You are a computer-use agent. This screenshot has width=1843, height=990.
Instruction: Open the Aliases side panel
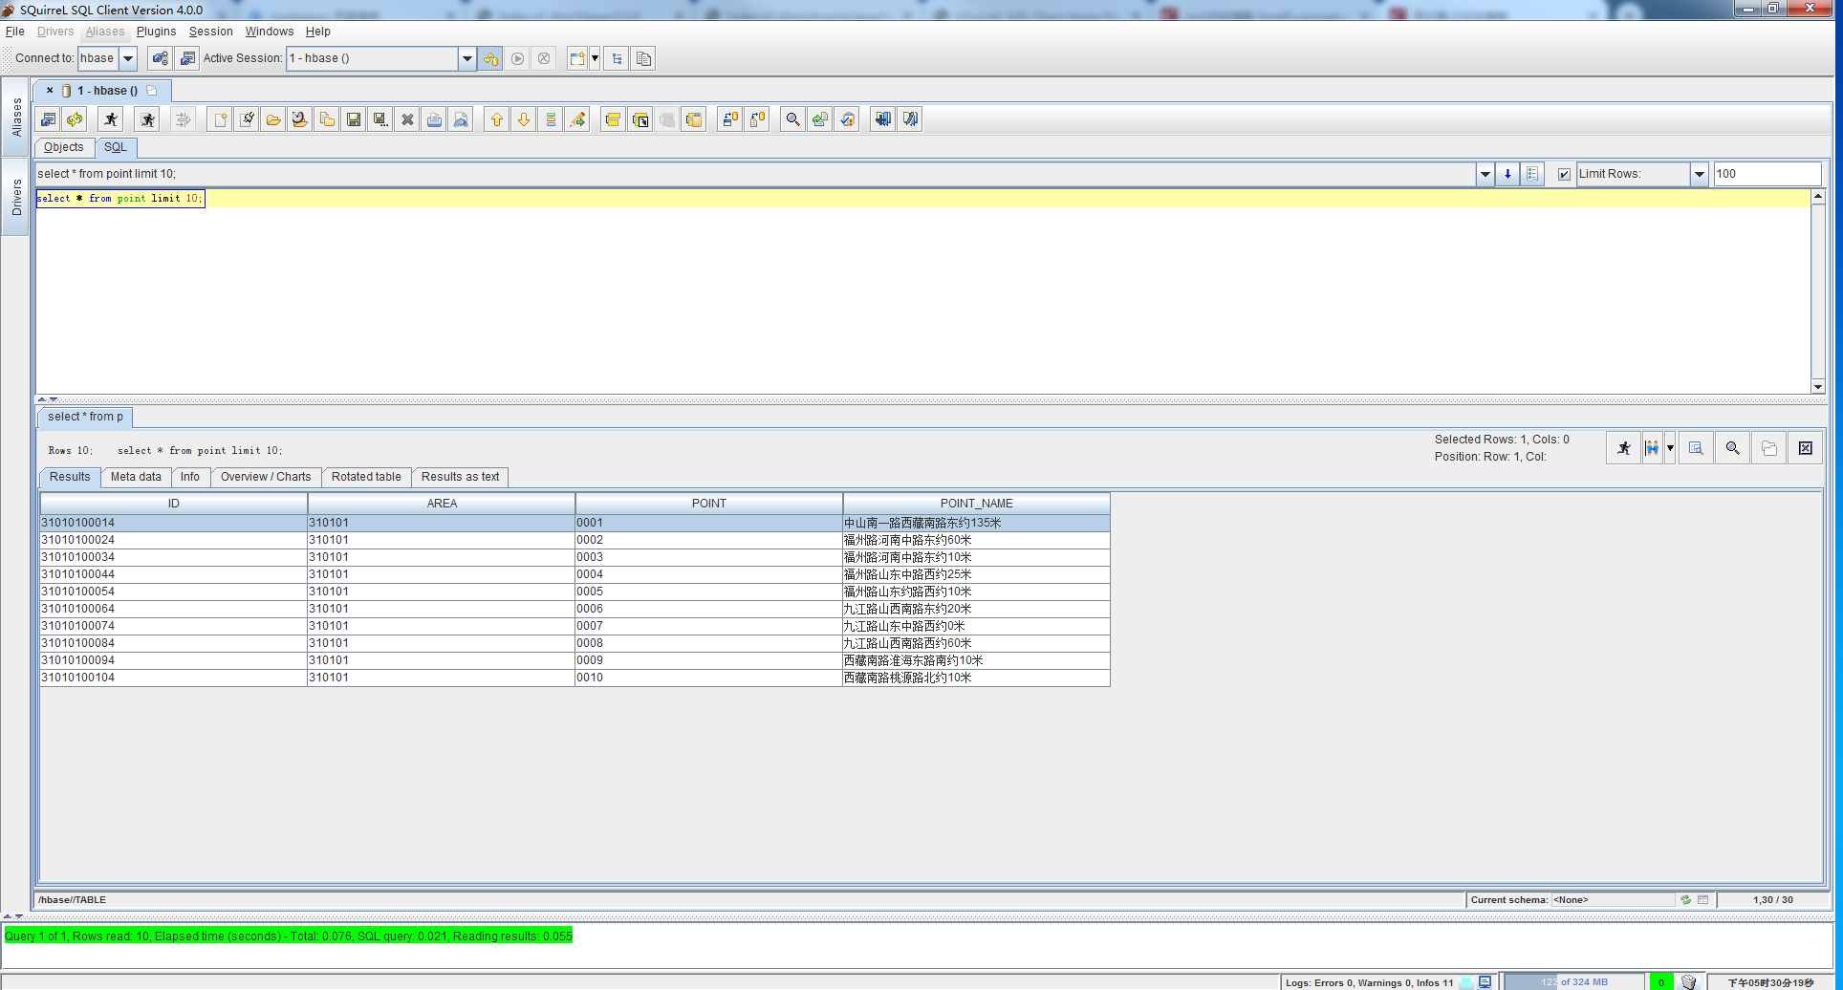tap(16, 117)
